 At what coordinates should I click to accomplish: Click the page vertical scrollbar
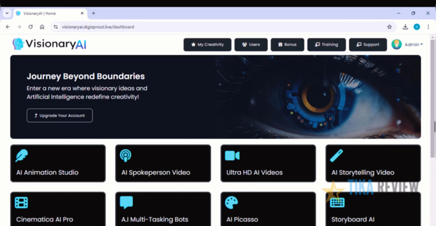(x=433, y=130)
